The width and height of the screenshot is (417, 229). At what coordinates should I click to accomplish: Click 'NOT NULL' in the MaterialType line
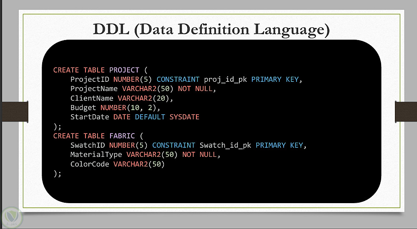(199, 154)
